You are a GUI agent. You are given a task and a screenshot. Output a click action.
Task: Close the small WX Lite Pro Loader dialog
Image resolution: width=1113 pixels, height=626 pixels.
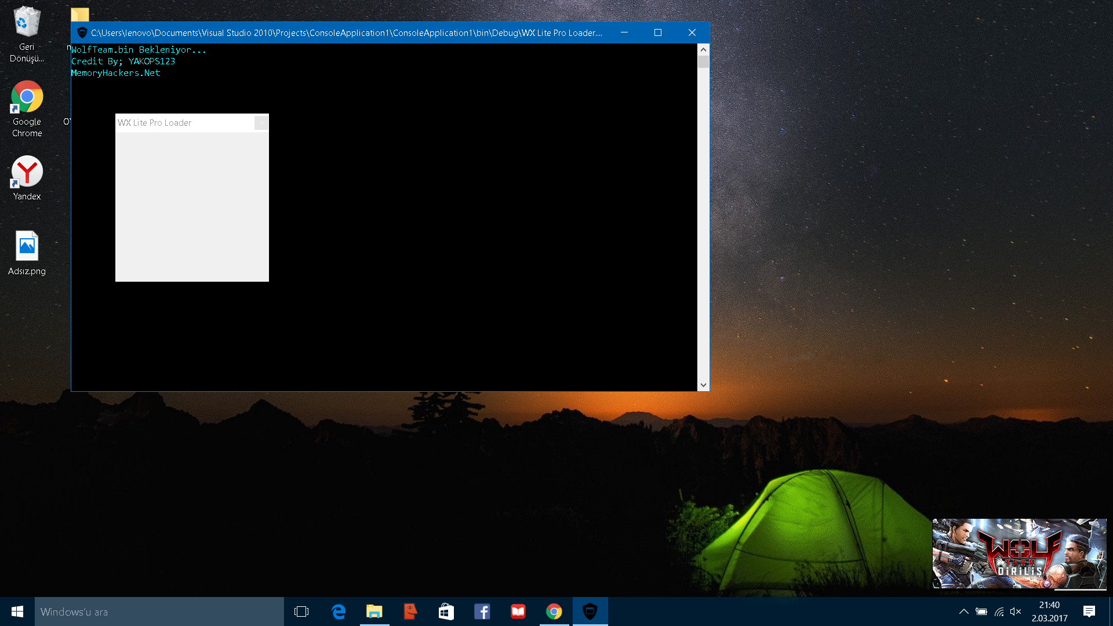click(261, 123)
